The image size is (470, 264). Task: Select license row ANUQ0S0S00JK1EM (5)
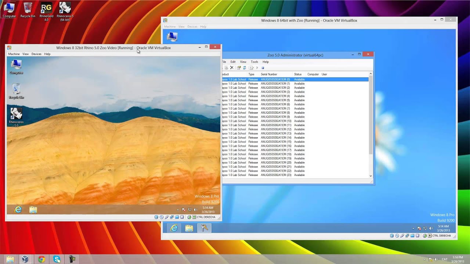click(x=295, y=100)
